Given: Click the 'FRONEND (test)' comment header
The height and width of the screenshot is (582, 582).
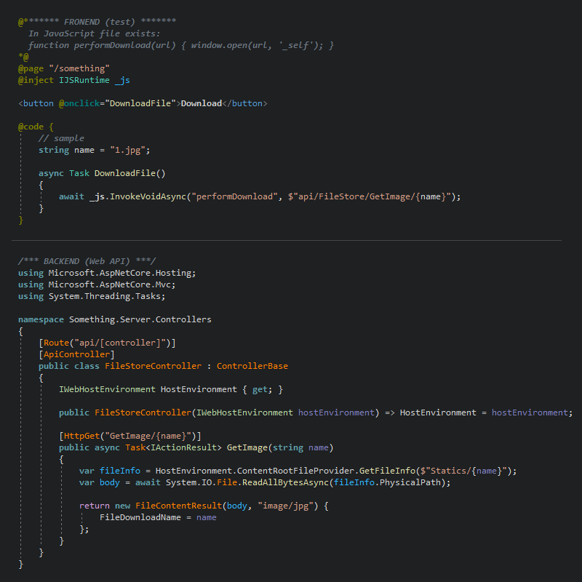Looking at the screenshot, I should click(x=99, y=22).
